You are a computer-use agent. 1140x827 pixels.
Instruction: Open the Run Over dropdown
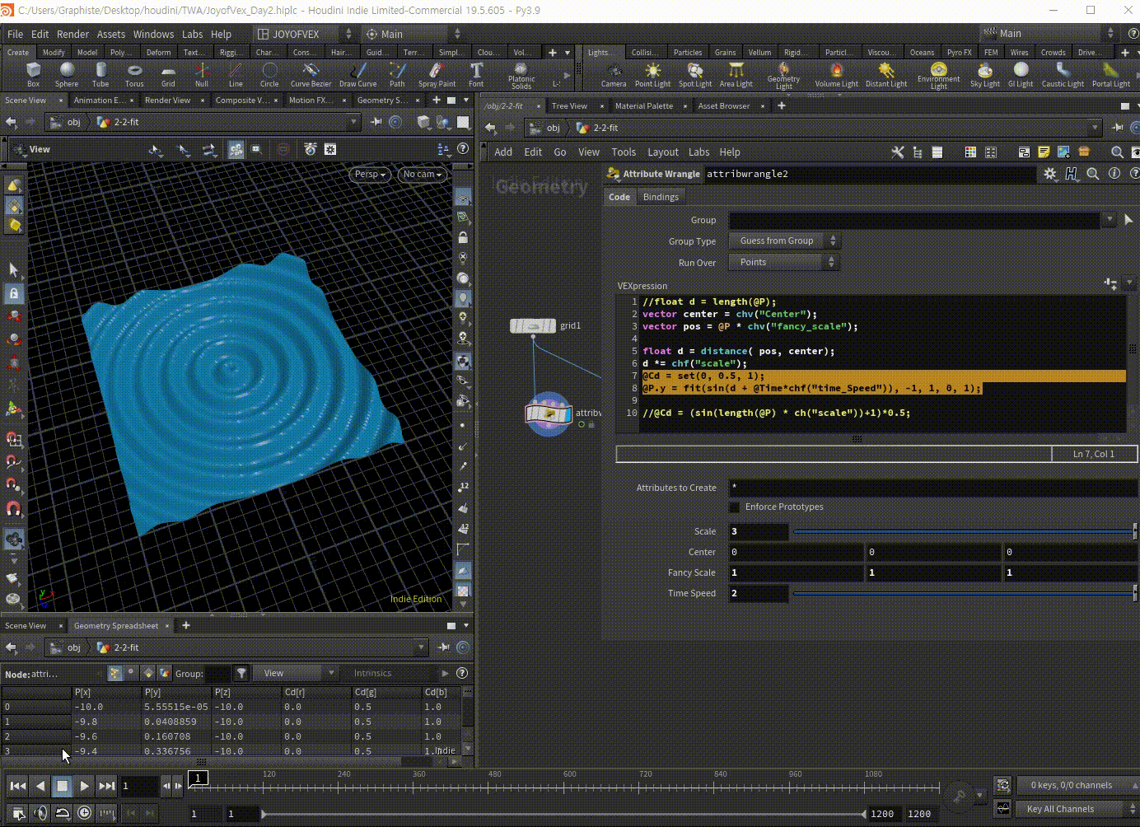tap(784, 263)
